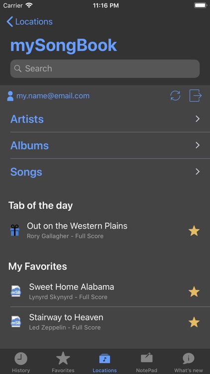Toggle the Stairway to Heaven favorite star
Image resolution: width=210 pixels, height=374 pixels.
click(x=194, y=322)
